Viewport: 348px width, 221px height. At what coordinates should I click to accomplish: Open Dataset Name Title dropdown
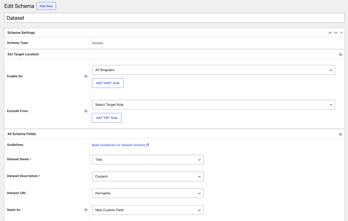(x=147, y=160)
